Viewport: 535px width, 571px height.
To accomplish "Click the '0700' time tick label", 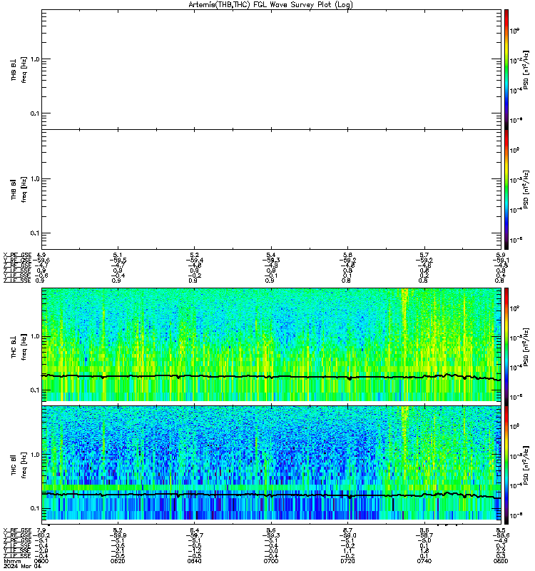I will [271, 561].
